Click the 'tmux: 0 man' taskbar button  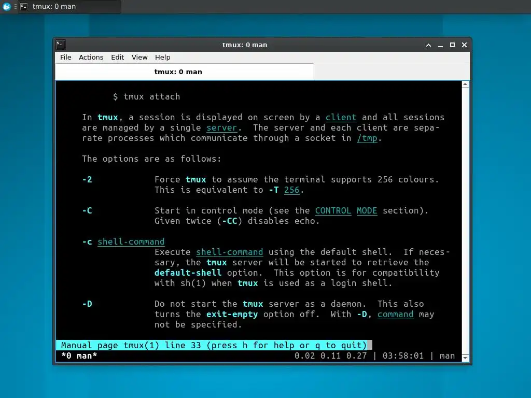pos(69,6)
